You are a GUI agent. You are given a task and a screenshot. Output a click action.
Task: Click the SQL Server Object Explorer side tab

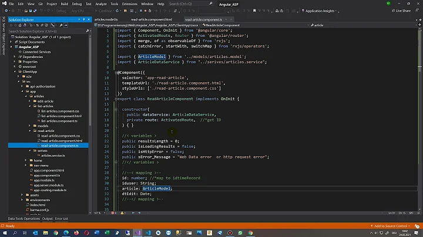point(4,36)
